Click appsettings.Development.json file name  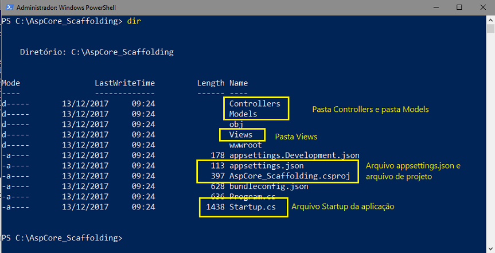294,155
